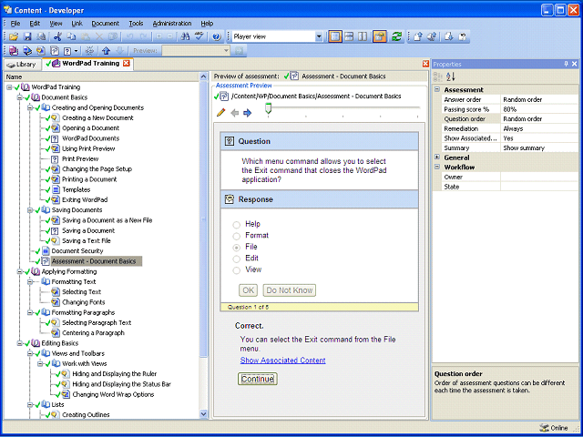
Task: Click the OK button in Response
Action: coord(248,290)
